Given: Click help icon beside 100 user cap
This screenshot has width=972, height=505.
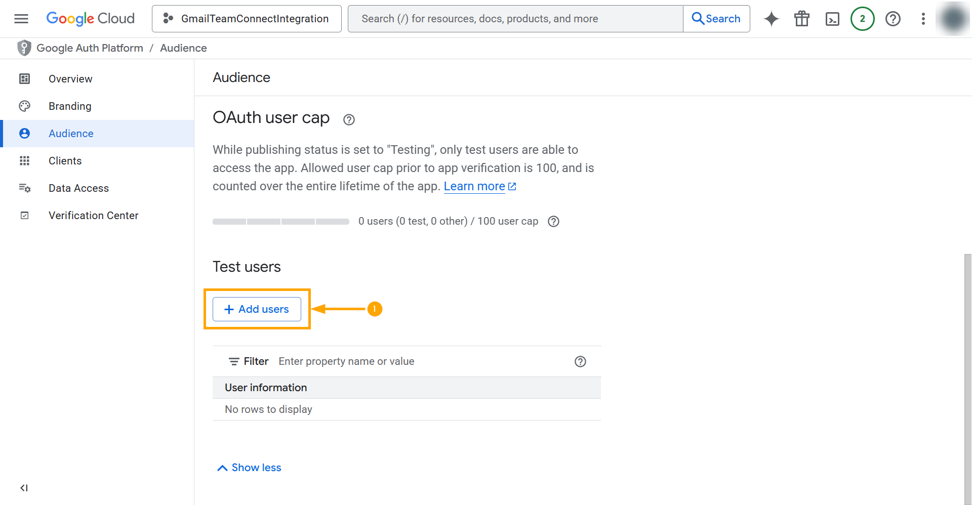Looking at the screenshot, I should 553,222.
